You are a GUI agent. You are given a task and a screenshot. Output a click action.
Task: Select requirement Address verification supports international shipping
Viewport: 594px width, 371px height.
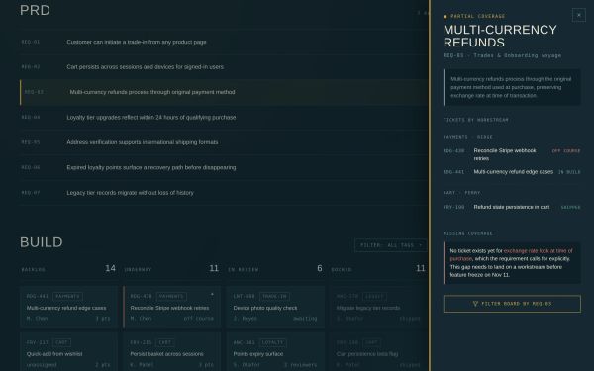click(x=224, y=142)
